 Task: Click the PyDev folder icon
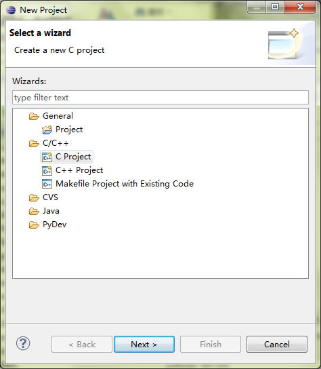click(x=34, y=225)
